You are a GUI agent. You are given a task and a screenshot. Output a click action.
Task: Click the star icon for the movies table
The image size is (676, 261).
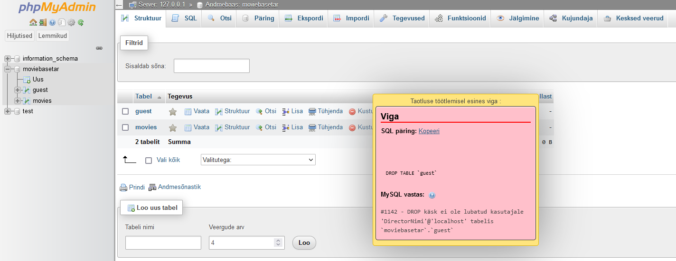173,127
